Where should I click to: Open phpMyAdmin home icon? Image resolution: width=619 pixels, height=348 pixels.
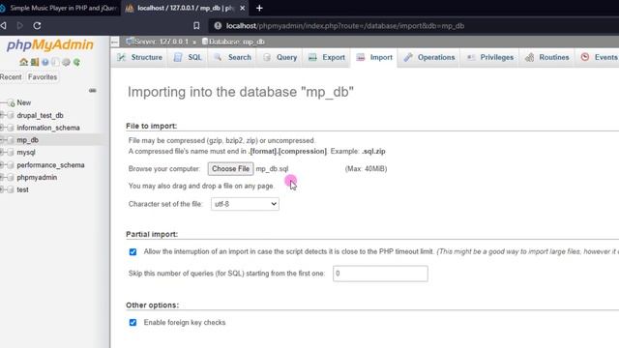pyautogui.click(x=23, y=62)
